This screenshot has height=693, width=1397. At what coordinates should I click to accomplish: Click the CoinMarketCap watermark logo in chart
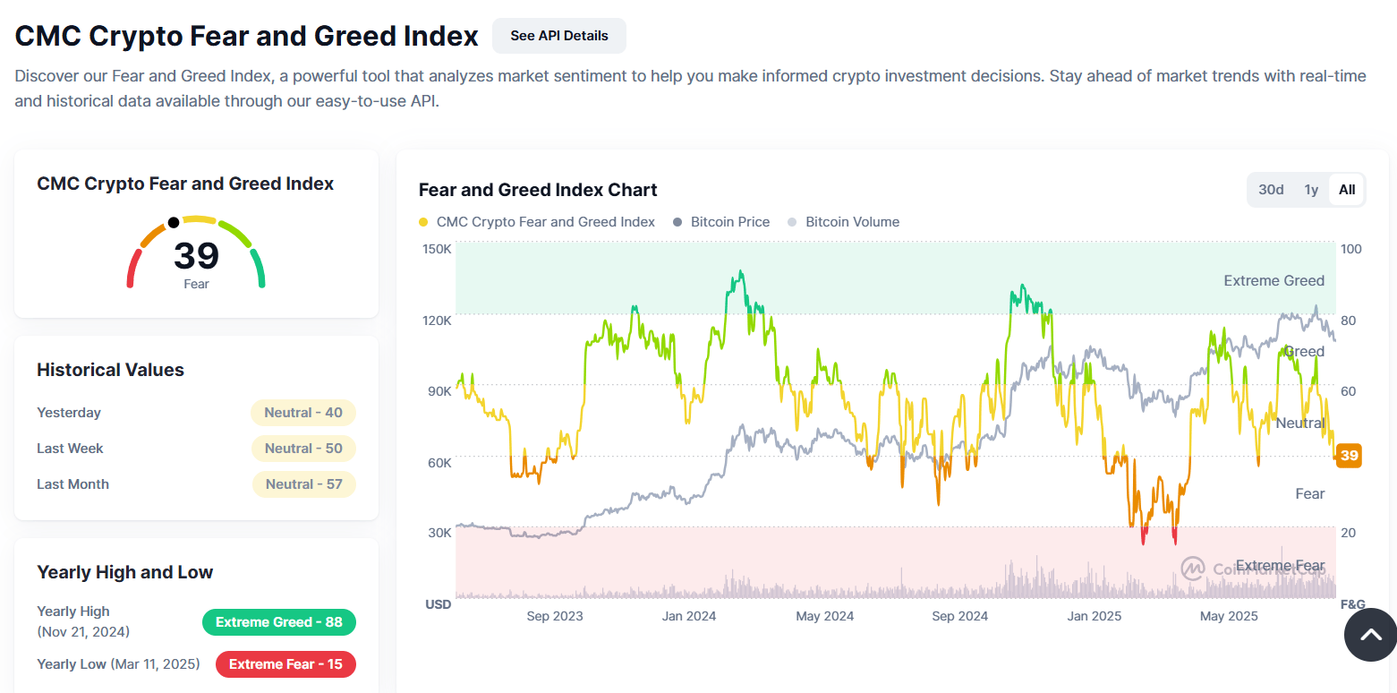point(1192,569)
